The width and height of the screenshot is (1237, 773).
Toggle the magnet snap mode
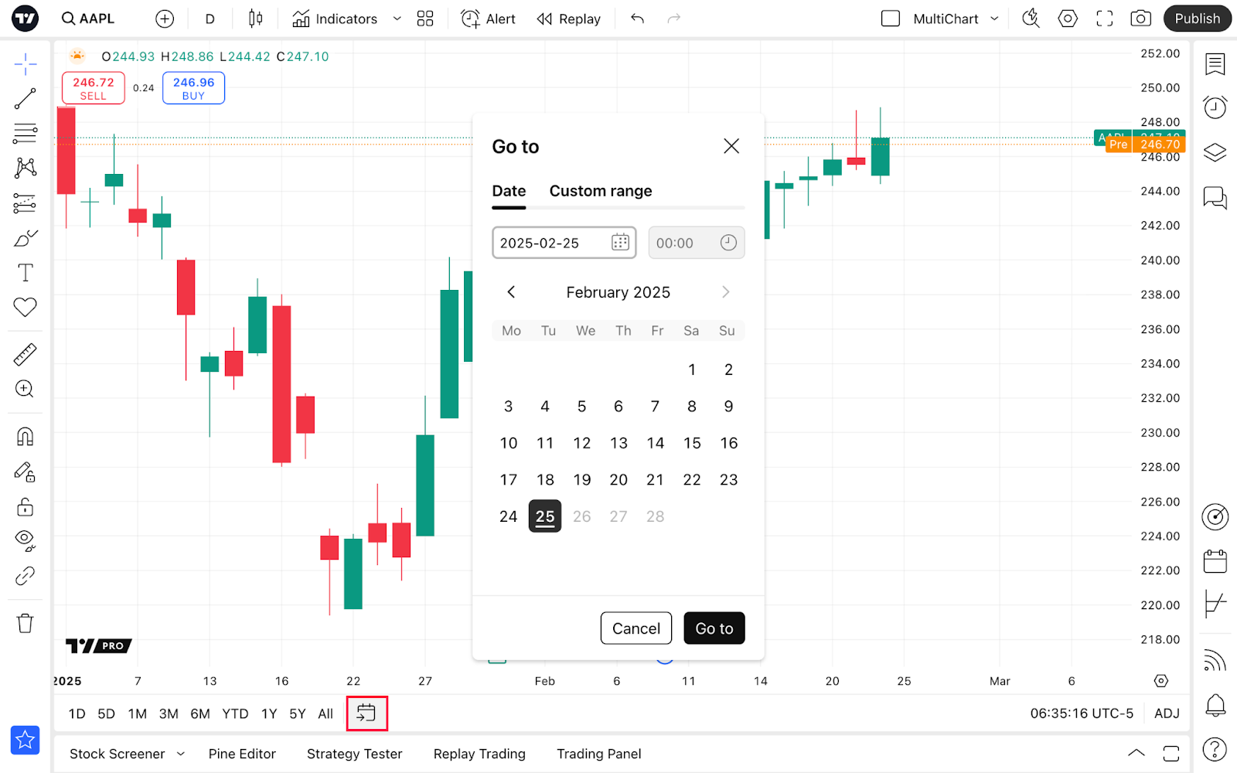25,437
